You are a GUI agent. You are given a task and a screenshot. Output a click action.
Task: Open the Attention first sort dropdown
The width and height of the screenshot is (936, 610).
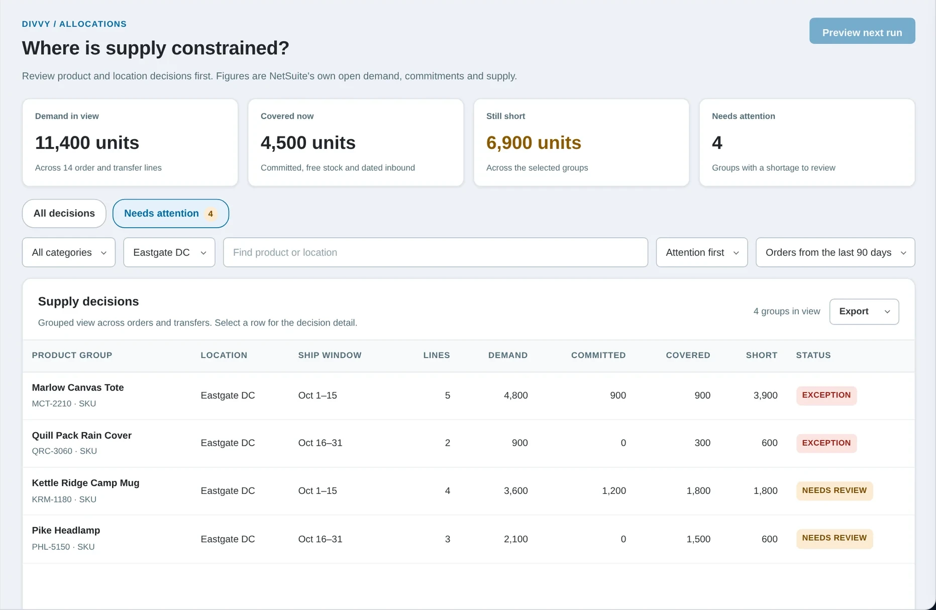tap(702, 252)
